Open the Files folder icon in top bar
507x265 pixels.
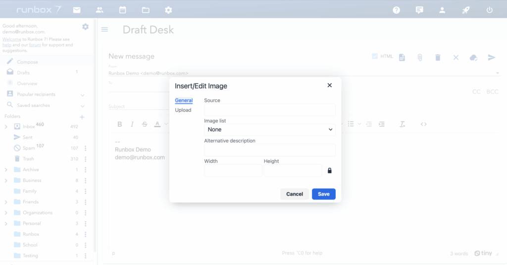pos(146,10)
